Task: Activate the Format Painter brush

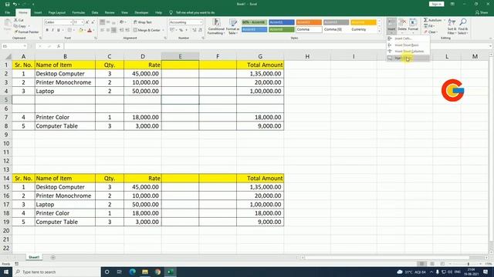Action: [15, 32]
